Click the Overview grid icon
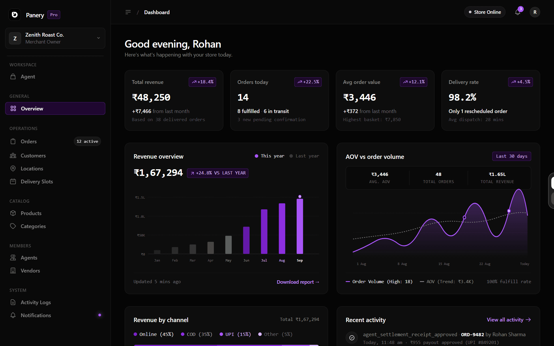Screen dimensions: 554x346 coord(13,108)
